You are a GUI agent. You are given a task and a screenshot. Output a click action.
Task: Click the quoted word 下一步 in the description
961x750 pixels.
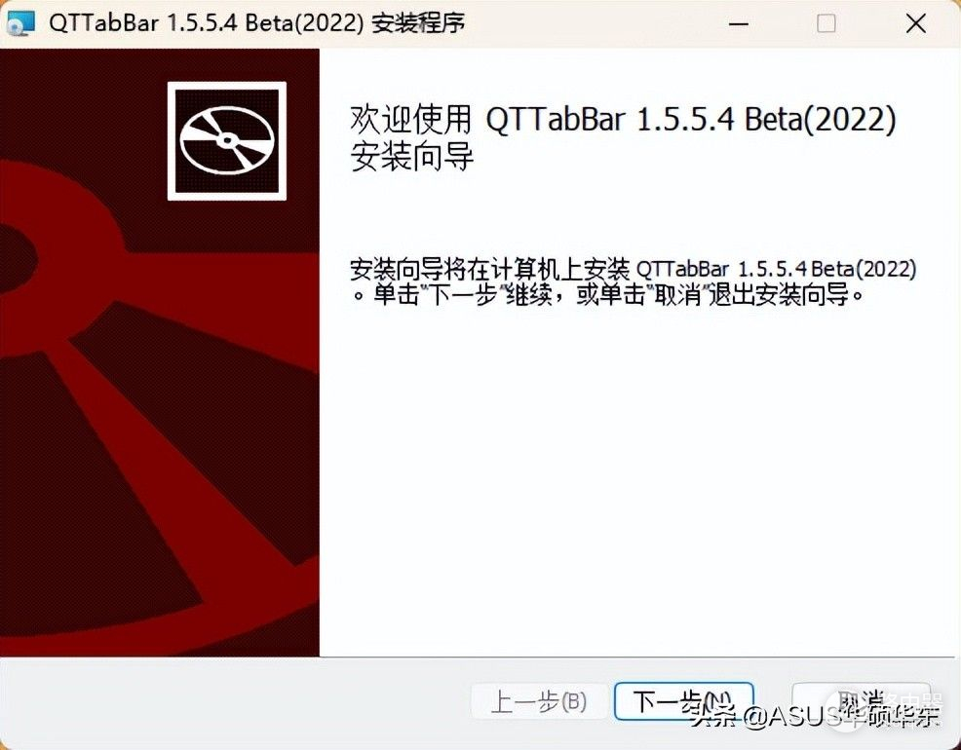coord(462,295)
